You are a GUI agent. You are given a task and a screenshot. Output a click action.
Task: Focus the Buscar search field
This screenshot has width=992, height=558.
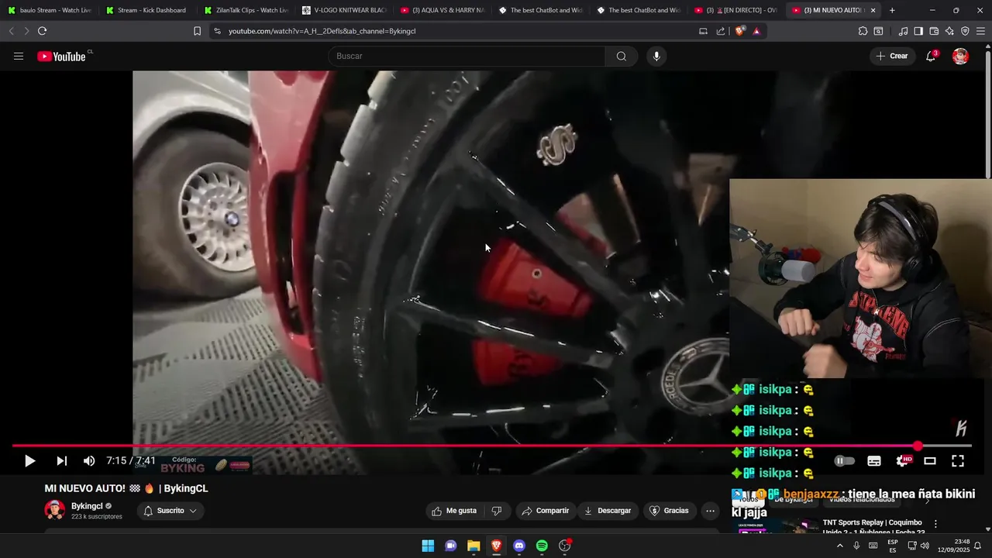[x=467, y=56]
